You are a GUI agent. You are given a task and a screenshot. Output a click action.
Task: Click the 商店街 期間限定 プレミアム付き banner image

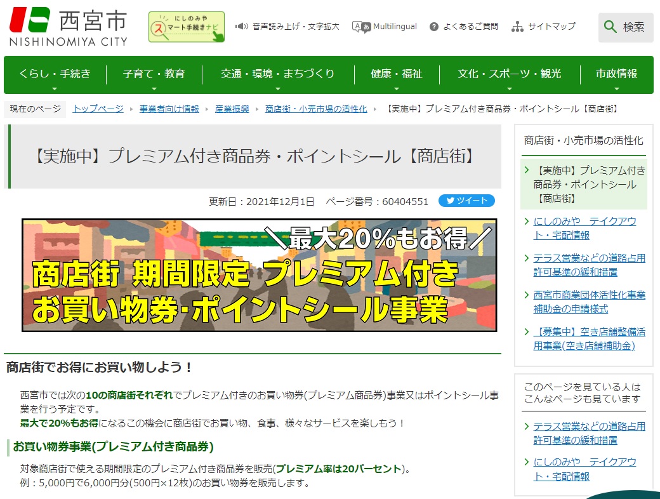tap(260, 275)
